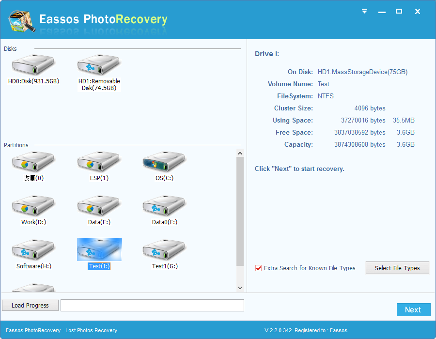The image size is (436, 339).
Task: Open the title bar dropdown menu arrow
Action: (x=364, y=11)
